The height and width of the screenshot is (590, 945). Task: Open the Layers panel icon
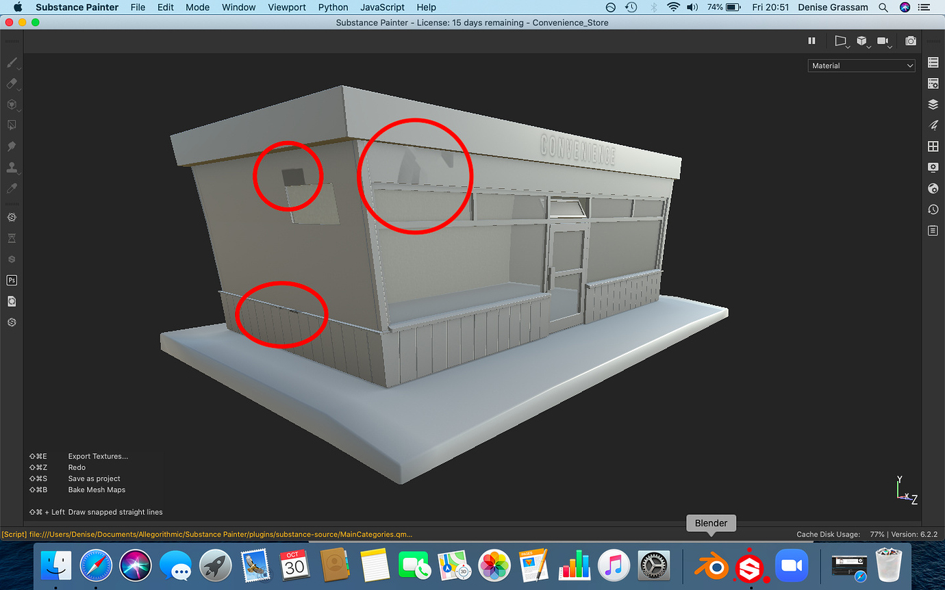point(933,104)
